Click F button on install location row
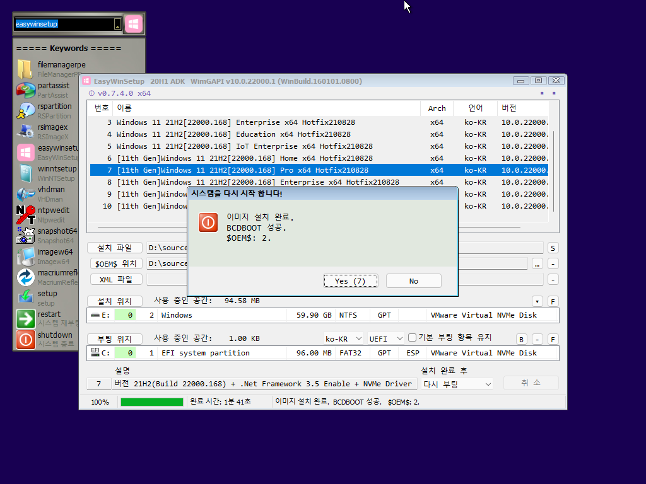 (553, 302)
